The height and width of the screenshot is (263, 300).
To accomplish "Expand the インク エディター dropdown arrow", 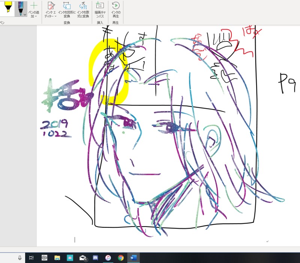I will pos(55,16).
